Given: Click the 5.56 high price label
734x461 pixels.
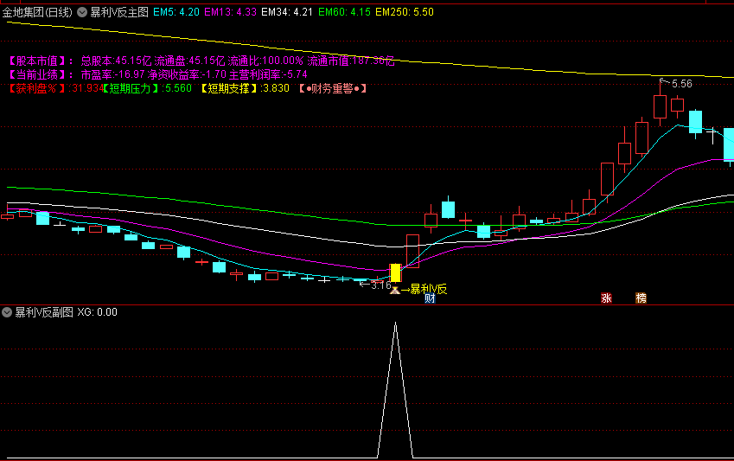Looking at the screenshot, I should [681, 83].
